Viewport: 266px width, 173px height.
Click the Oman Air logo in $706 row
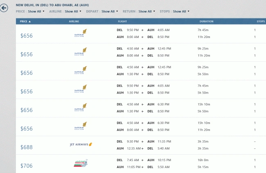tap(81, 163)
